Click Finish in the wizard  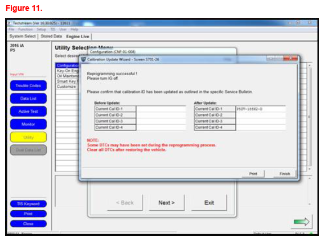[285, 174]
